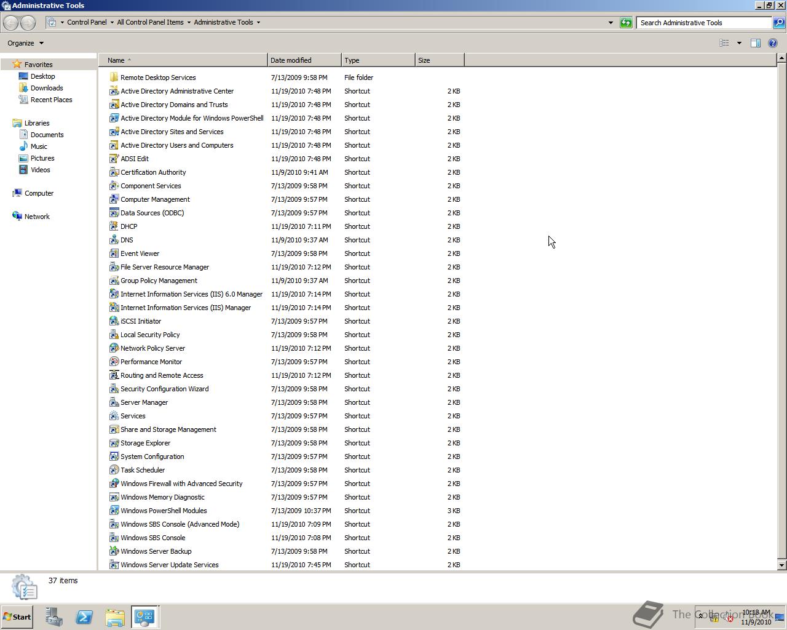Viewport: 787px width, 630px height.
Task: Open Windows Explorer from the taskbar
Action: (x=115, y=617)
